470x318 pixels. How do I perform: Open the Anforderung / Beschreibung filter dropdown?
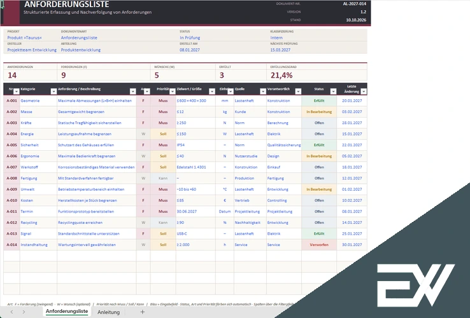coord(133,92)
